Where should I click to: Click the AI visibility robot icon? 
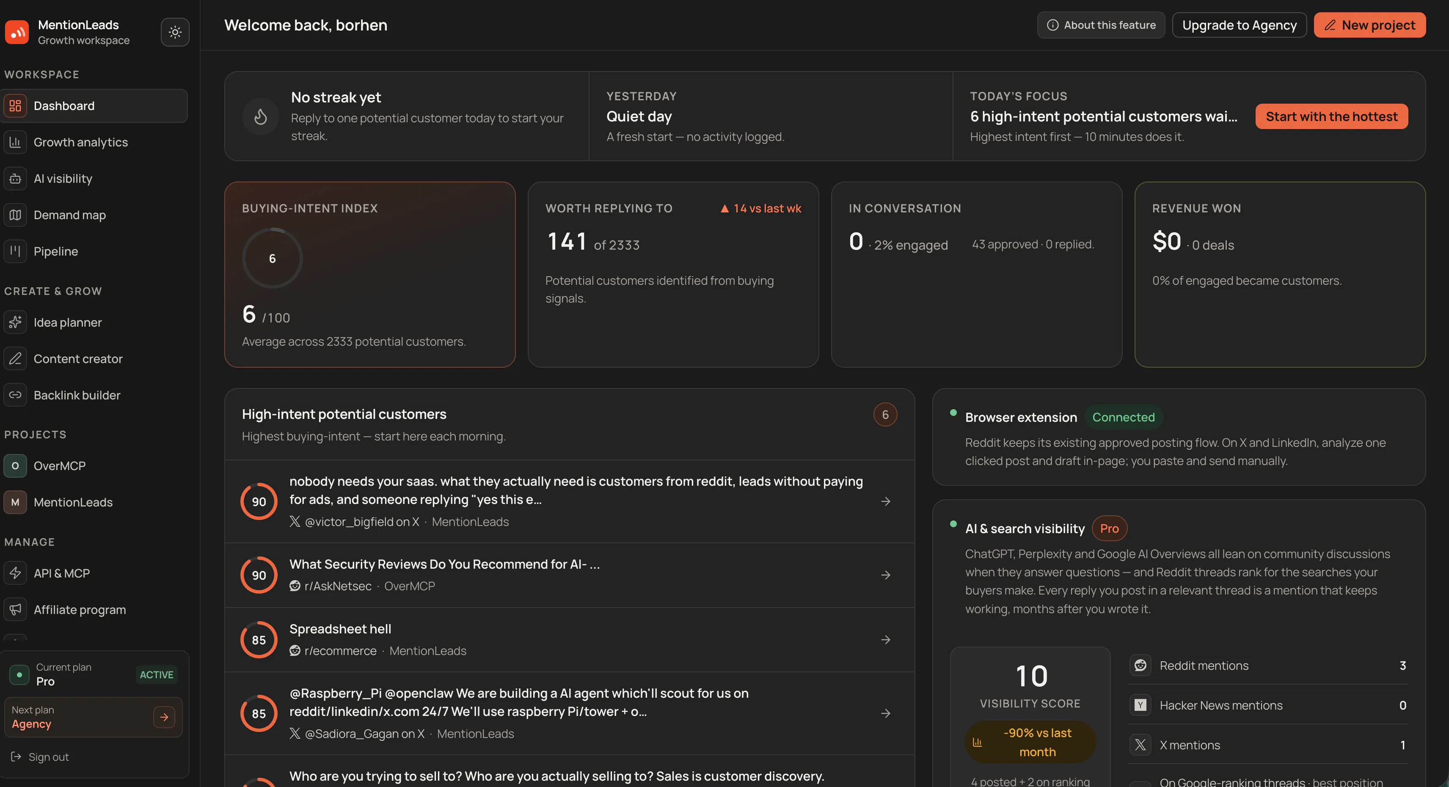pyautogui.click(x=15, y=178)
